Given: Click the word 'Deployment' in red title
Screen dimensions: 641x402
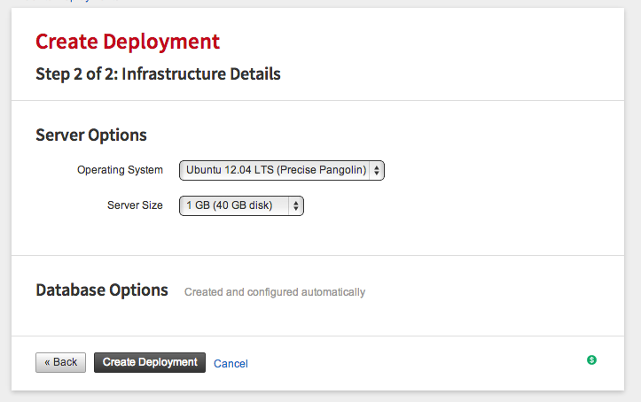Looking at the screenshot, I should (x=161, y=42).
